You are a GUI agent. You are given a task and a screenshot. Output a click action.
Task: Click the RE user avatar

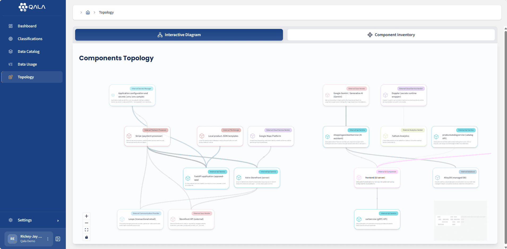click(12, 239)
